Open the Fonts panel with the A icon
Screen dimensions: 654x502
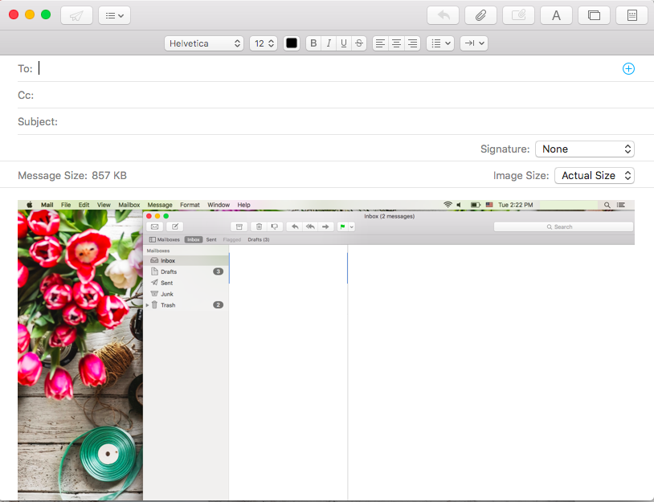[556, 15]
